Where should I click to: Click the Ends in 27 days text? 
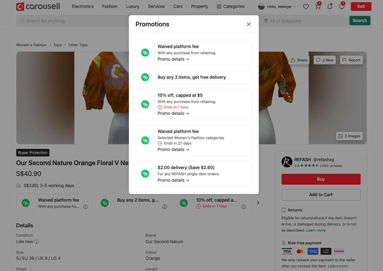pyautogui.click(x=178, y=143)
